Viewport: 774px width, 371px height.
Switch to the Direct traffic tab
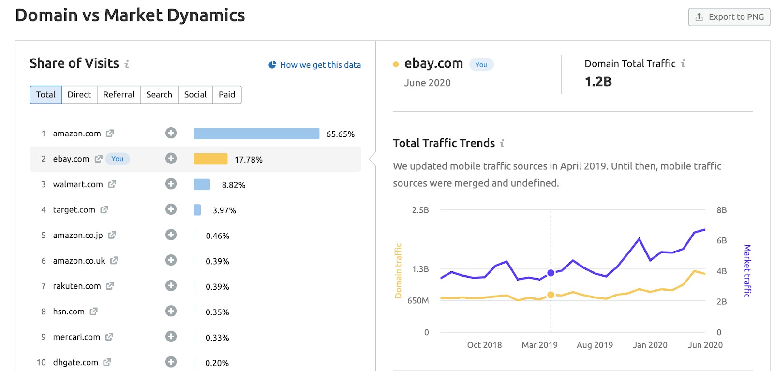[x=79, y=94]
